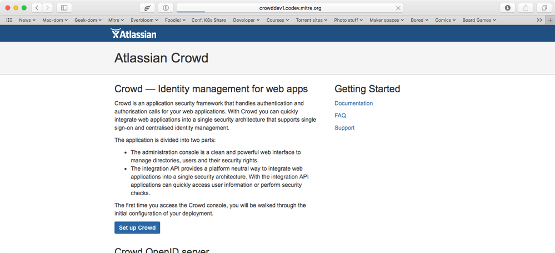Expand the Mac-dom bookmarks folder

pos(55,20)
